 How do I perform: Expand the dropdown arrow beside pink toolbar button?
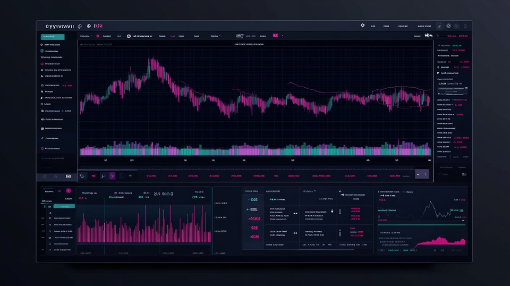point(283,36)
